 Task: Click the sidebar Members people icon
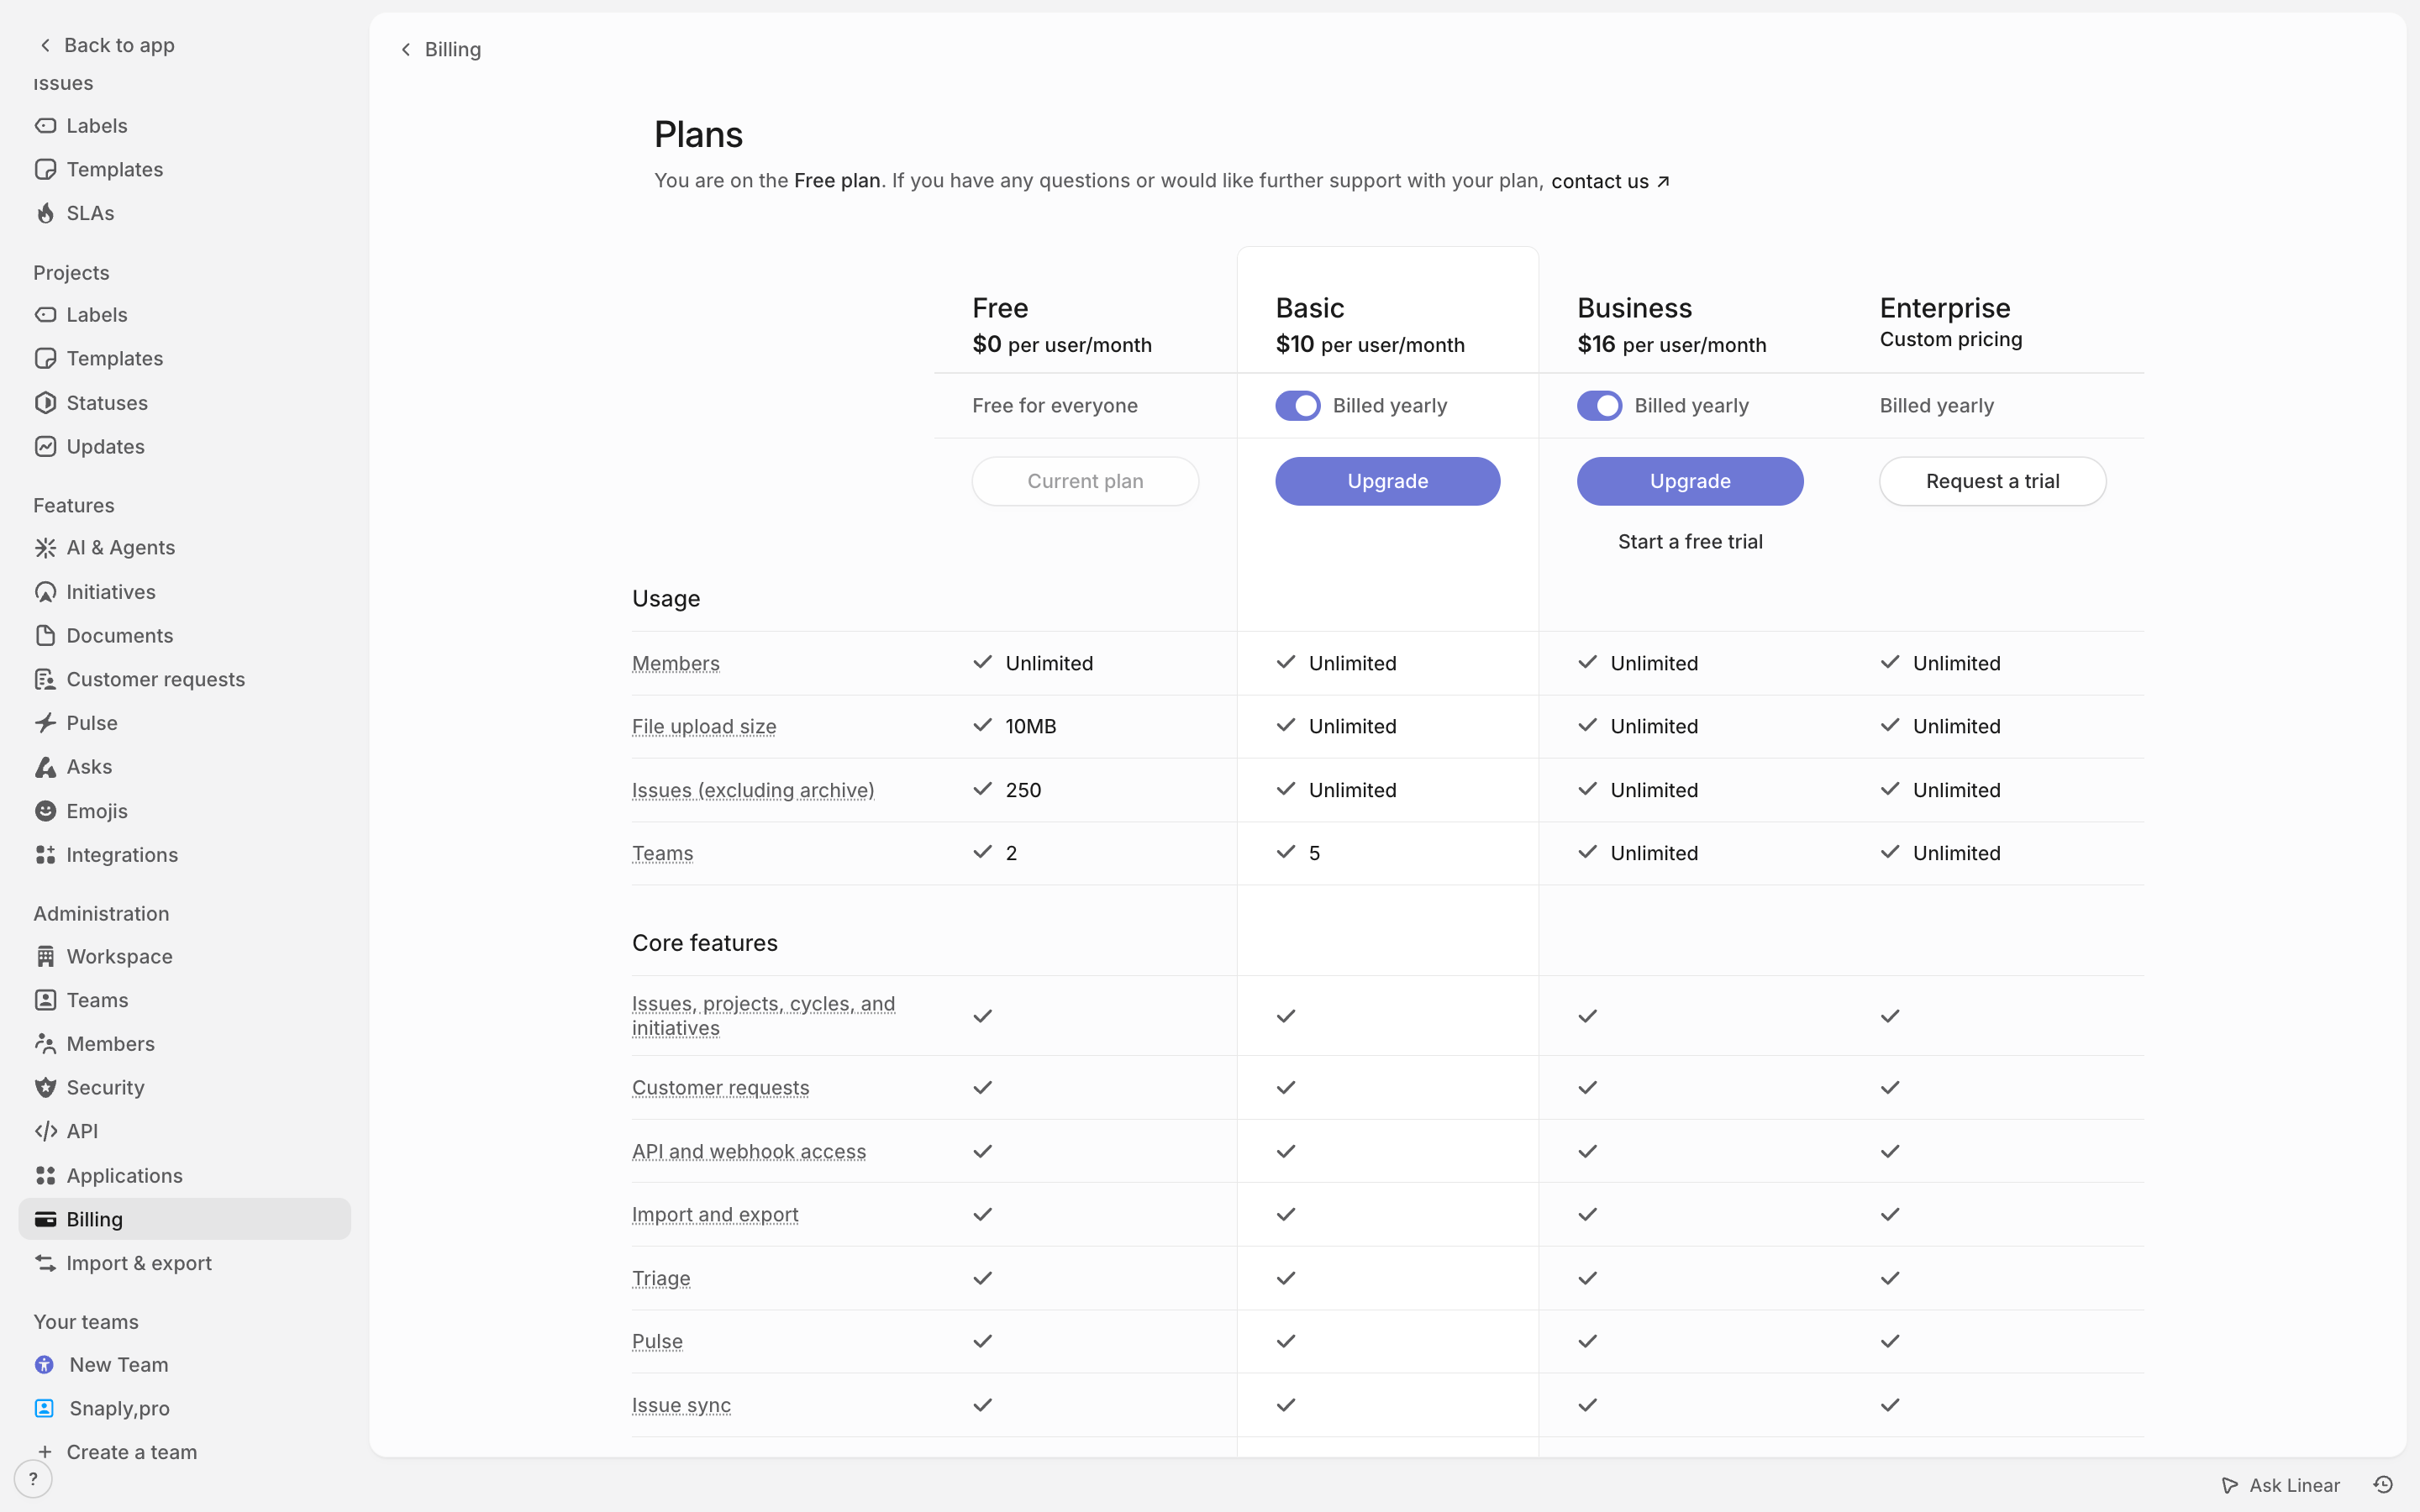click(45, 1044)
